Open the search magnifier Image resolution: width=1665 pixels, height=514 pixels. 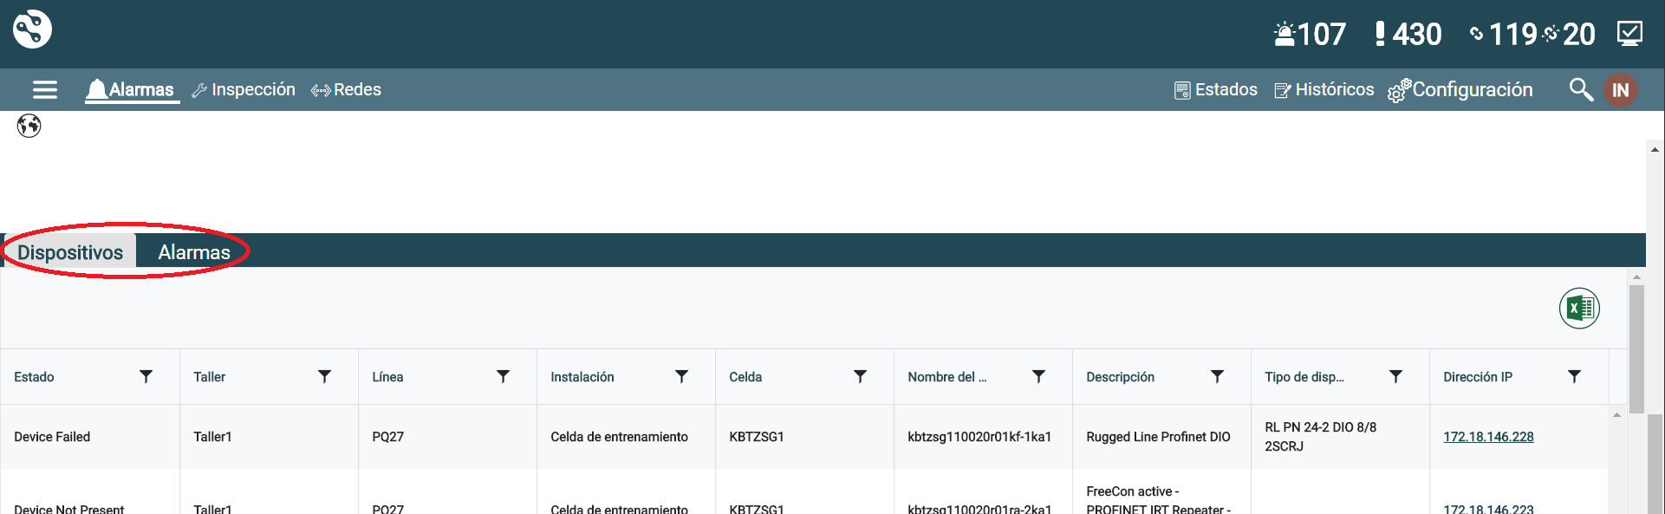tap(1581, 89)
